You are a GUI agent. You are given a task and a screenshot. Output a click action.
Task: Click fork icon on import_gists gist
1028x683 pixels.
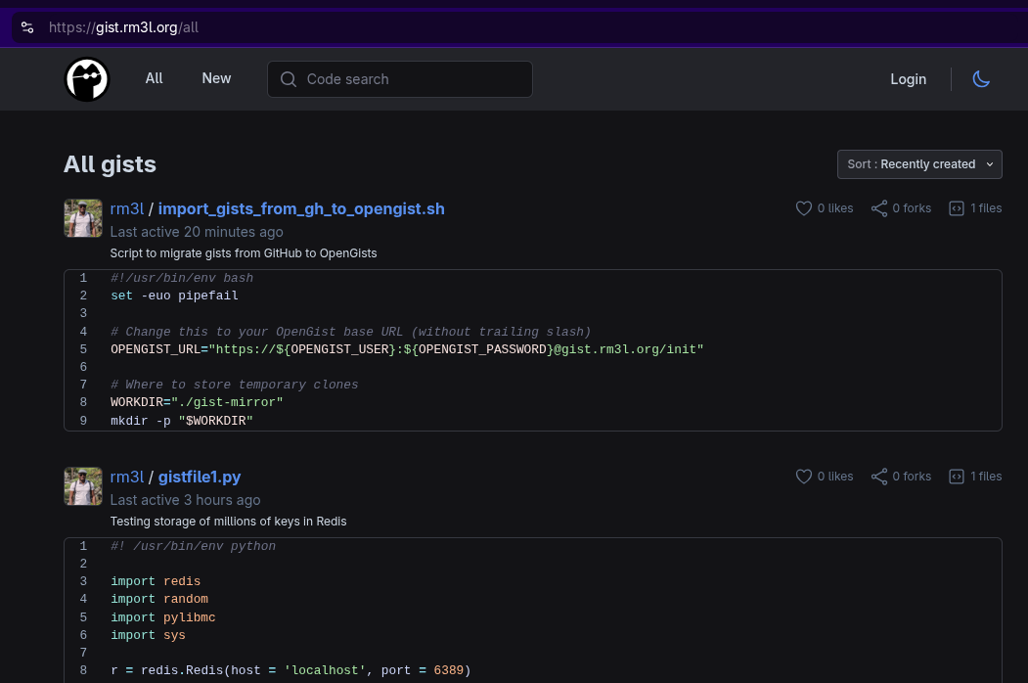click(879, 208)
